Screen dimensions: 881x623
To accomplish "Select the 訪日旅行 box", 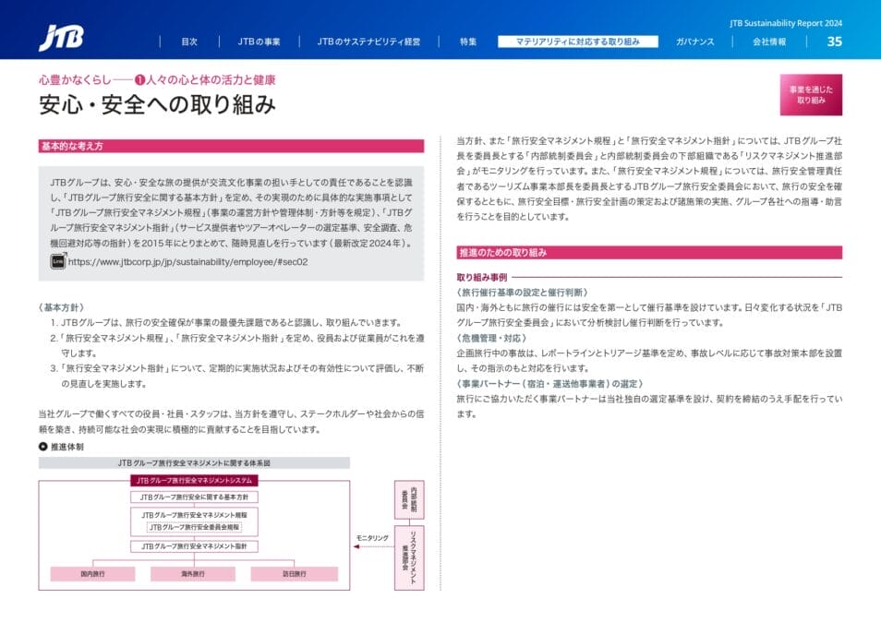I will pyautogui.click(x=295, y=573).
